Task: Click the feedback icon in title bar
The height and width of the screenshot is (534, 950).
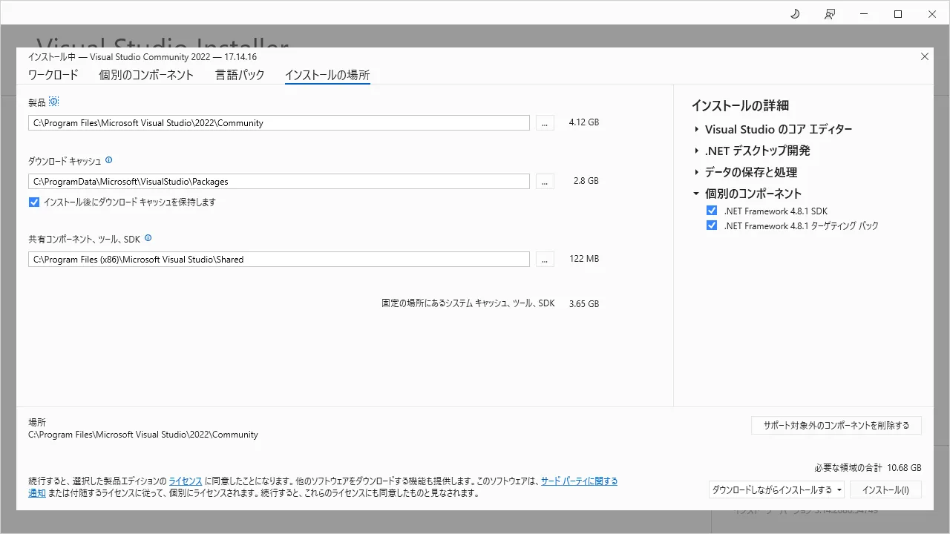Action: coord(830,14)
